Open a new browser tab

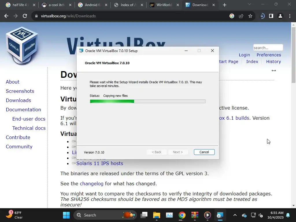pos(224,5)
